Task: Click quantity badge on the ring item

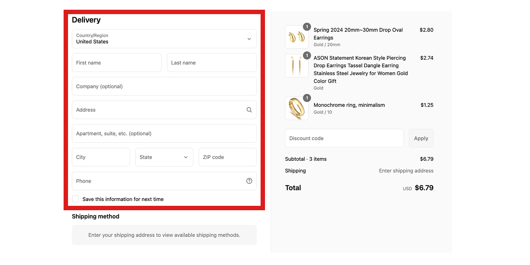Action: click(x=307, y=98)
